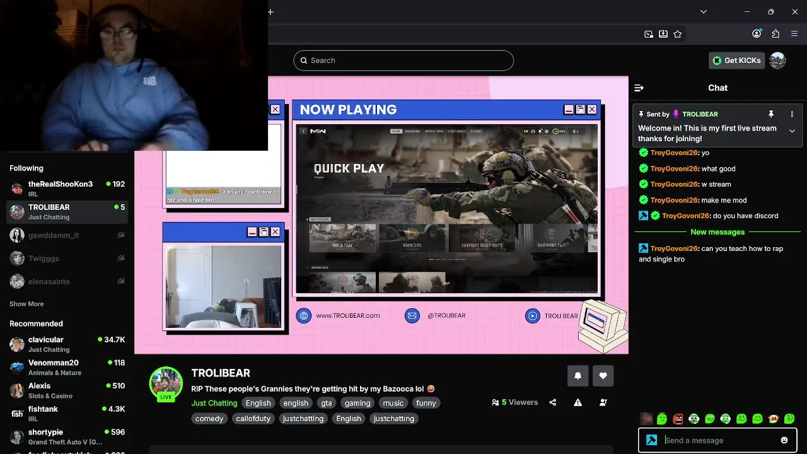807x454 pixels.
Task: Open the elenasainte channel in Following
Action: pos(67,282)
